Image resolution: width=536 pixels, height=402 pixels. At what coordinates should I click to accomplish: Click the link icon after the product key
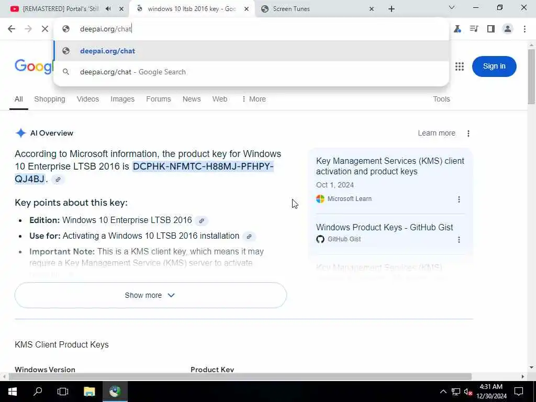click(x=58, y=180)
